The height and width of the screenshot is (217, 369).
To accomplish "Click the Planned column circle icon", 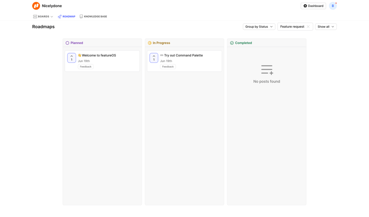I will 67,43.
